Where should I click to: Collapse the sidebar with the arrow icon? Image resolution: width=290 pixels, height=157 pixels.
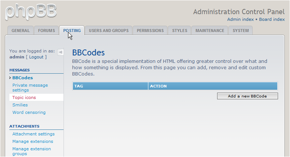pos(61,52)
